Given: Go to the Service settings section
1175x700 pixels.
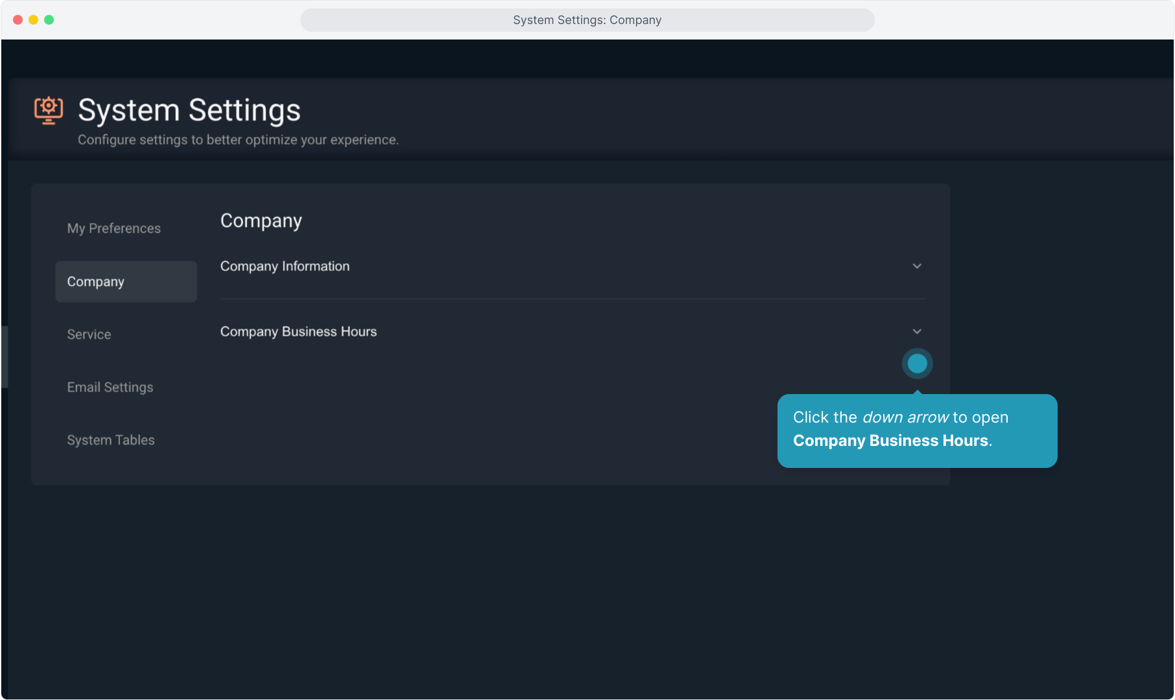Looking at the screenshot, I should click(89, 334).
